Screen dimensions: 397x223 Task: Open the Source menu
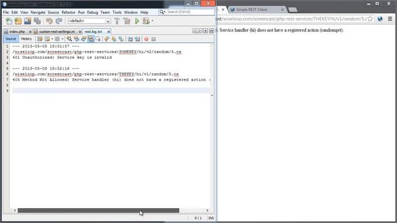tap(53, 12)
